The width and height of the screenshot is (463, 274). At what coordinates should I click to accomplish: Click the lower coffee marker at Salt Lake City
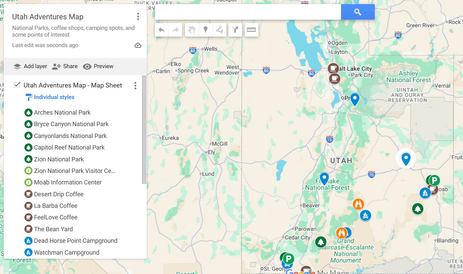[x=335, y=79]
